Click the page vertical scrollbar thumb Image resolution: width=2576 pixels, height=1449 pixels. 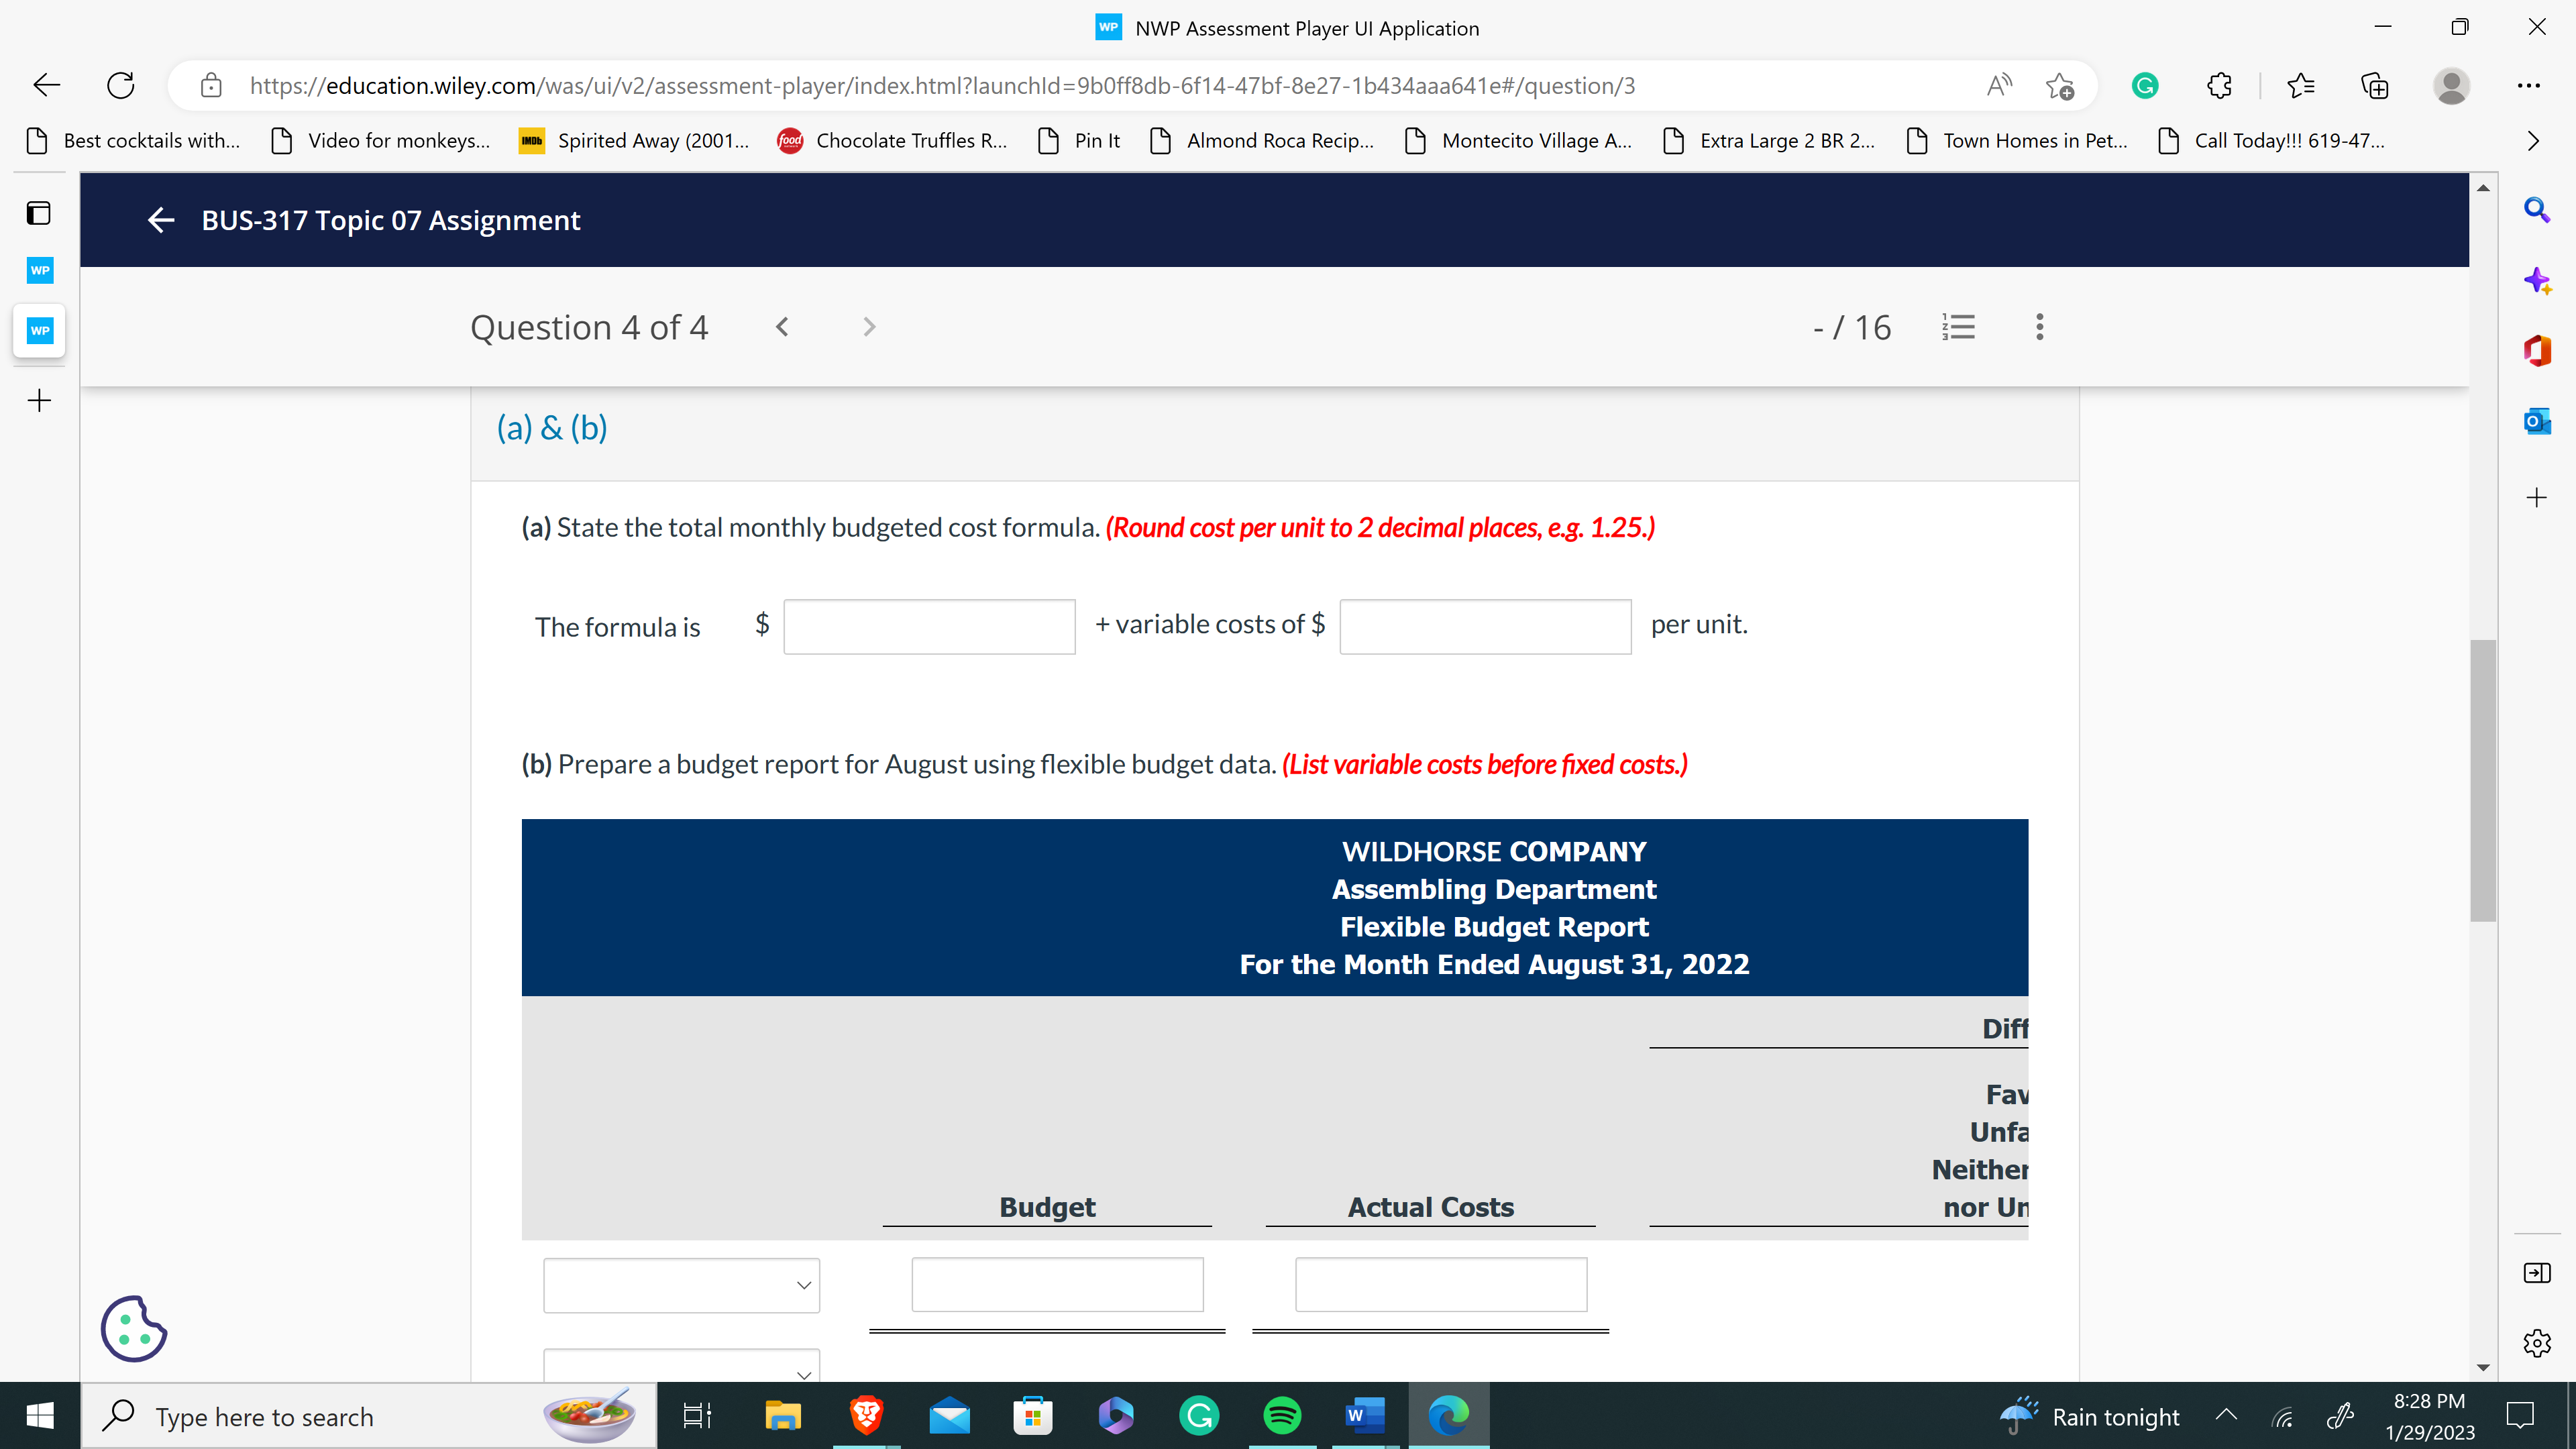(2482, 780)
